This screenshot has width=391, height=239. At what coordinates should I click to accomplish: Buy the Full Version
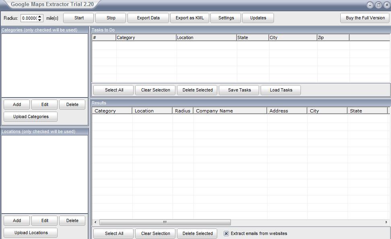[365, 18]
